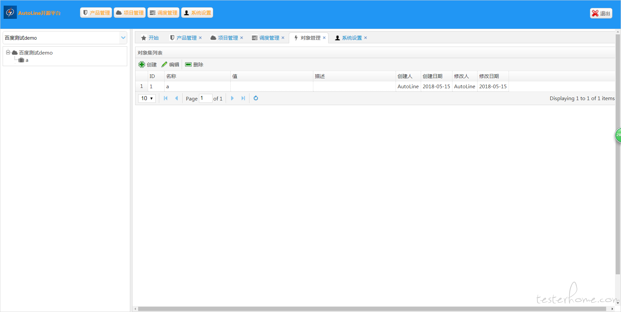Switch to the 系统设置 tab

(352, 38)
